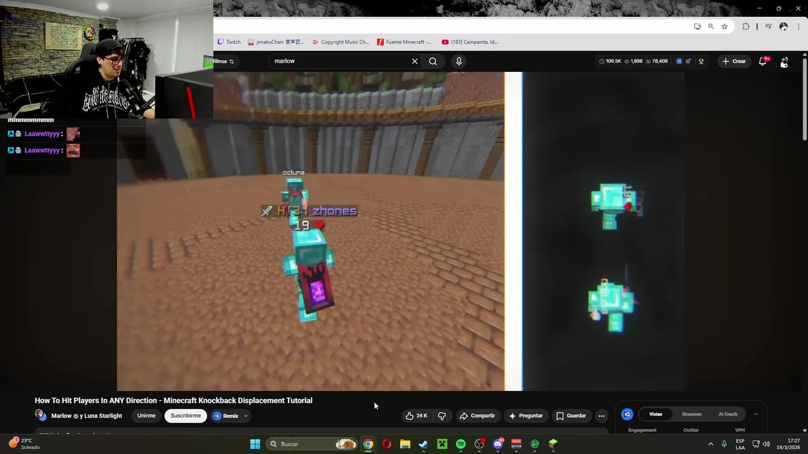Switch to the AI Coach tab

click(728, 414)
